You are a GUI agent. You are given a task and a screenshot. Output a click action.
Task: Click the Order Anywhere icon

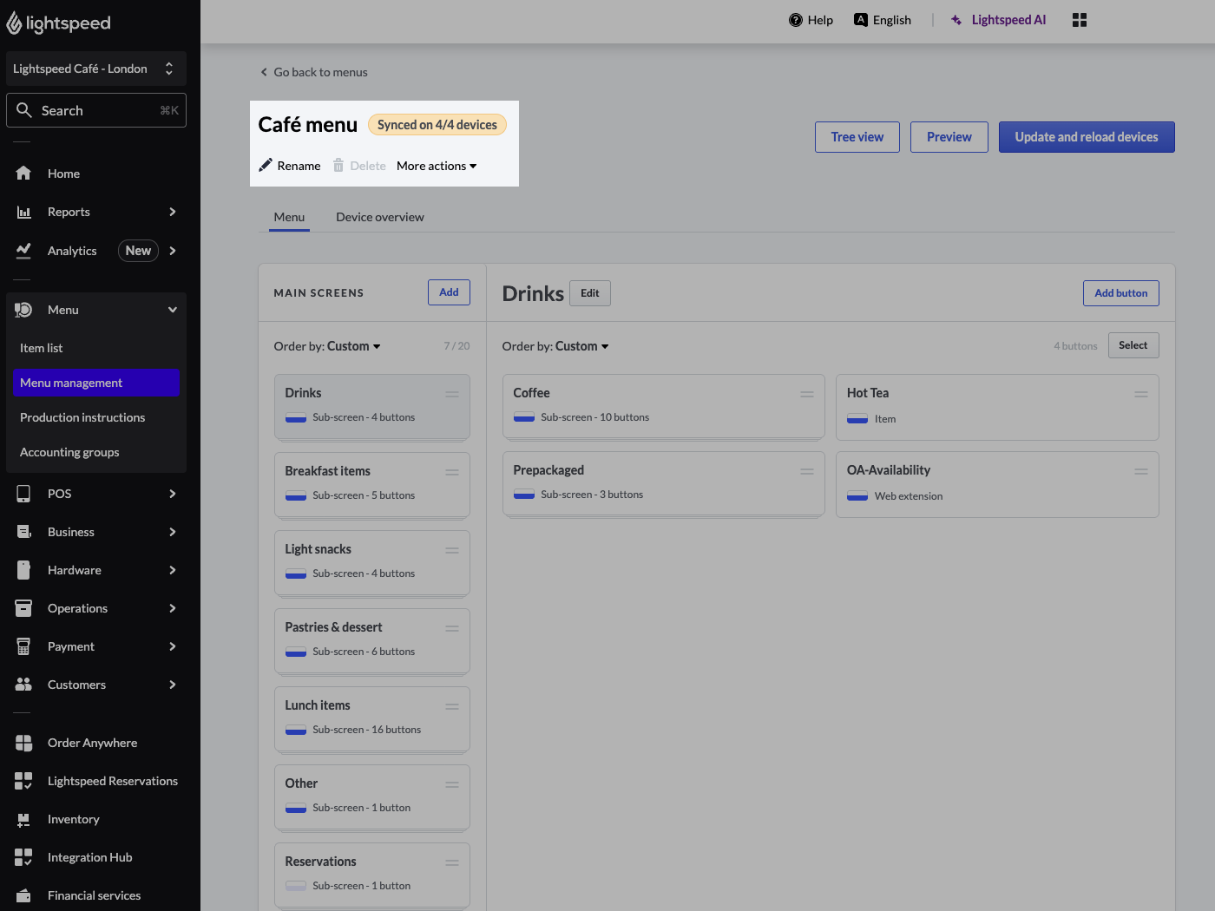click(23, 743)
